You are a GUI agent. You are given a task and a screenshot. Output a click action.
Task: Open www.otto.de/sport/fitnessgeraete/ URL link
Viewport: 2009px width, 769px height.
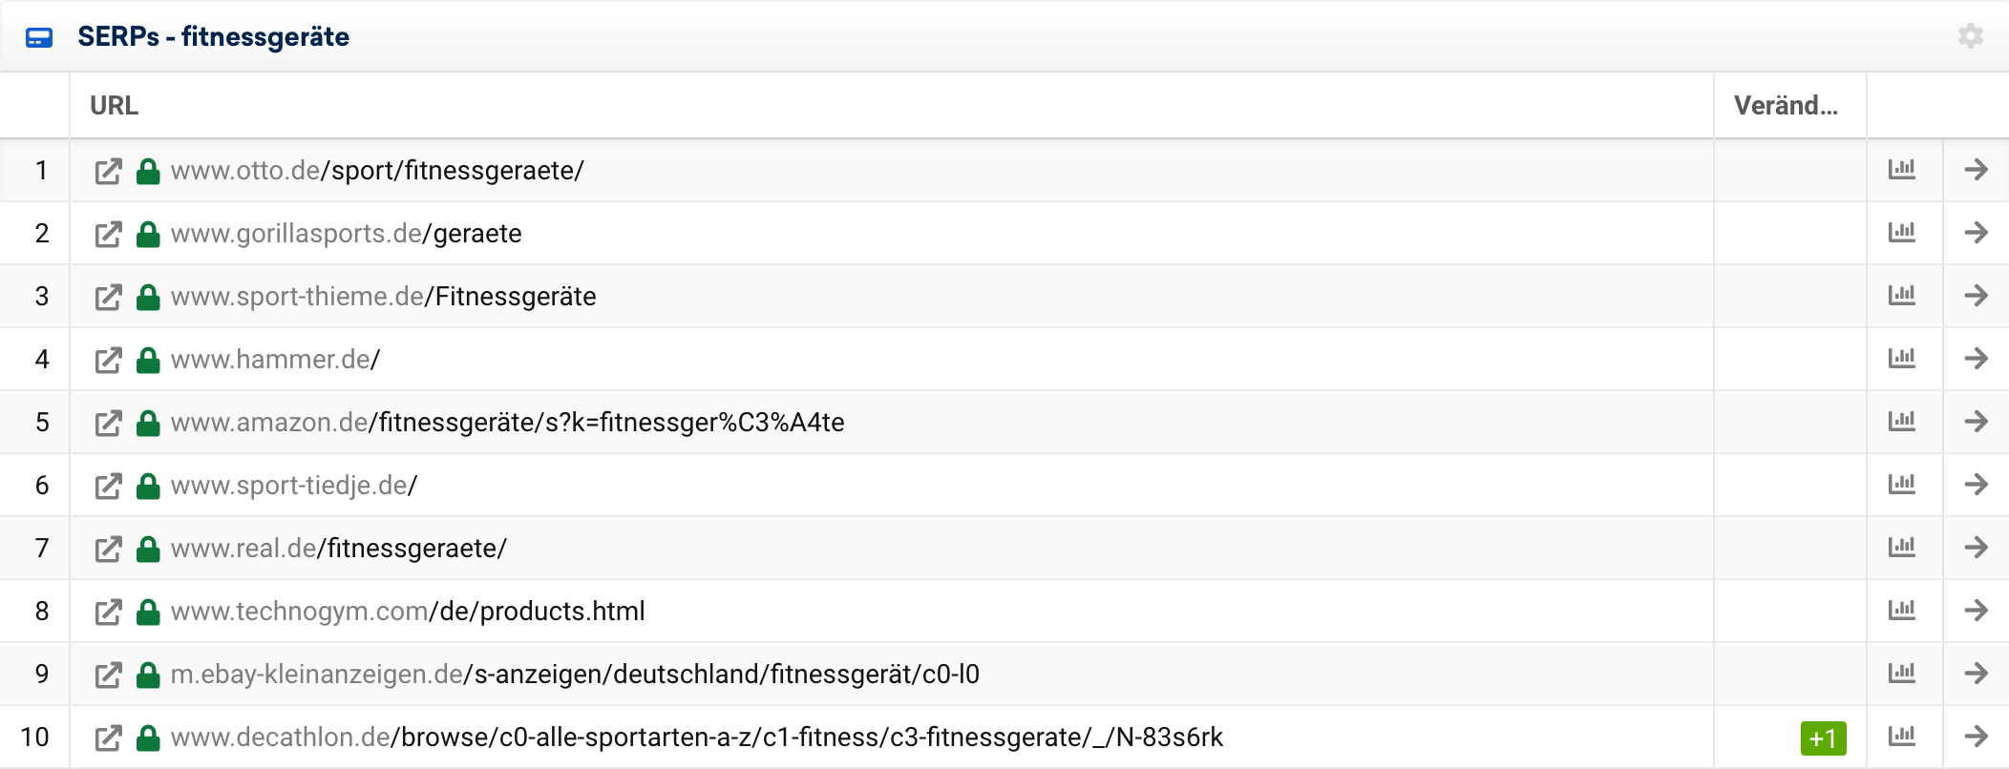[x=377, y=171]
